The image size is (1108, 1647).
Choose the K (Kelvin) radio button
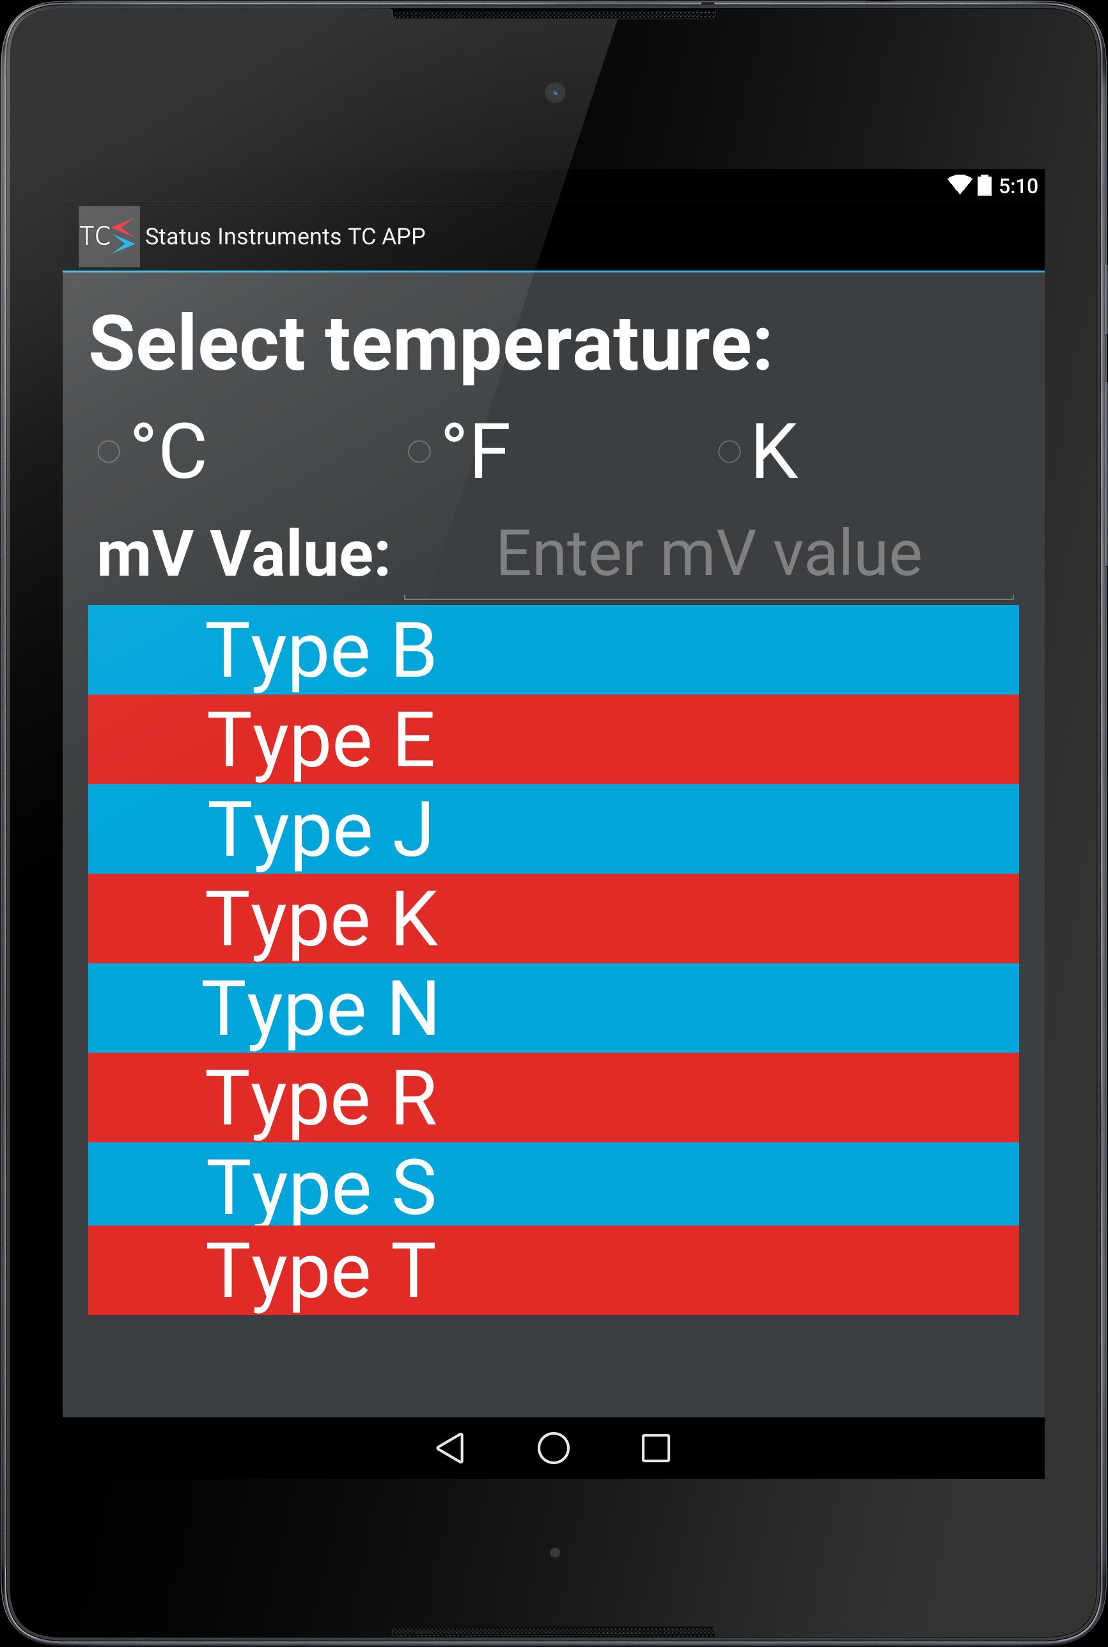click(730, 451)
